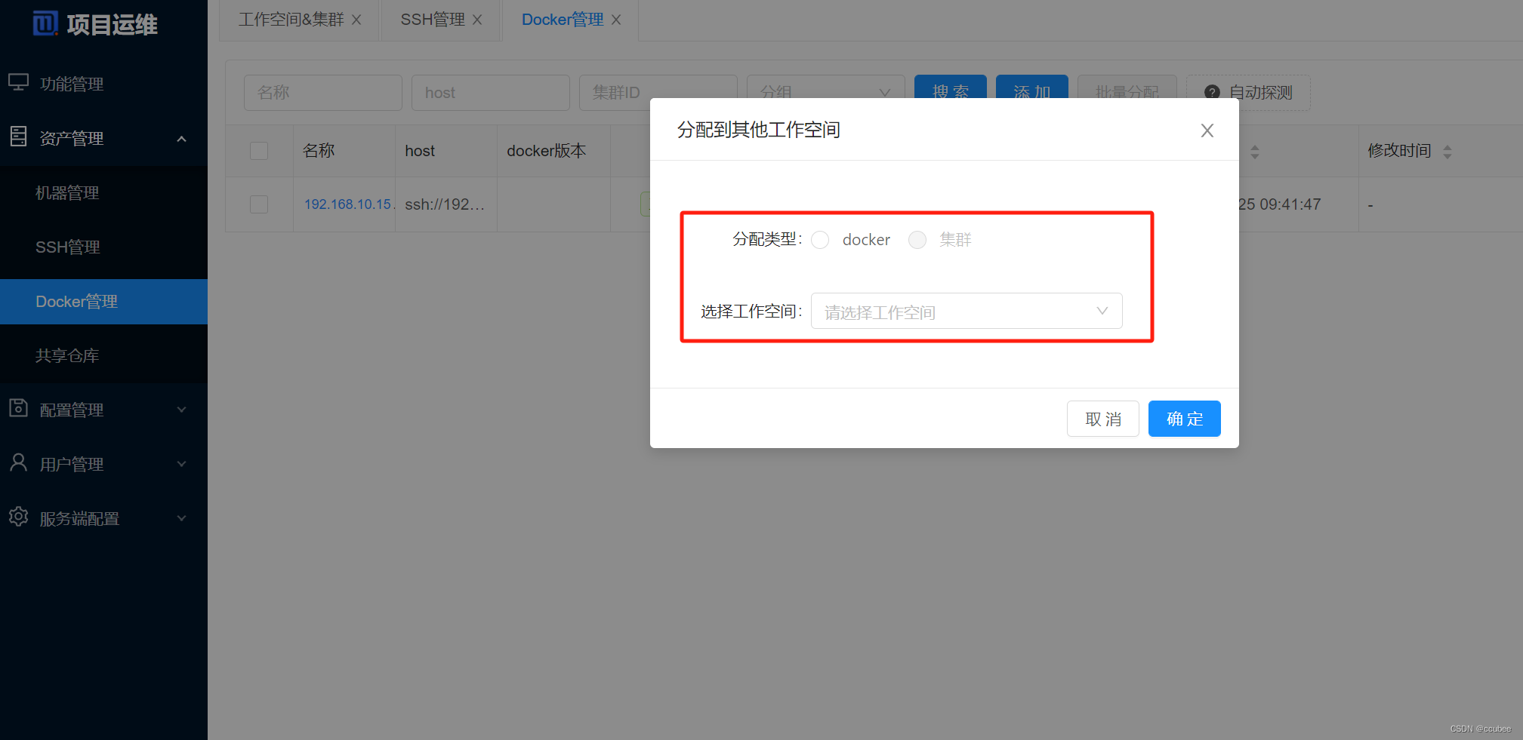
Task: Open the 192.168.10.15 name link
Action: (347, 204)
